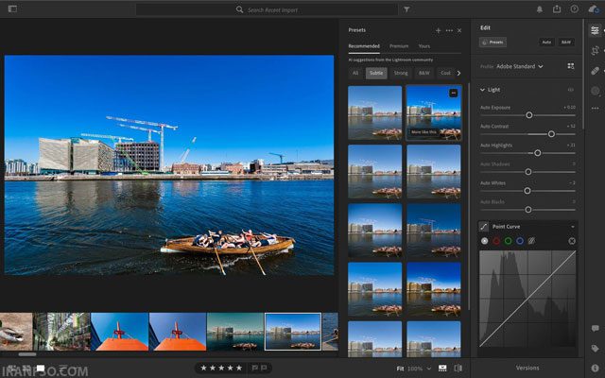Switch to the parametric curve mode
605x378 pixels.
pyautogui.click(x=531, y=241)
